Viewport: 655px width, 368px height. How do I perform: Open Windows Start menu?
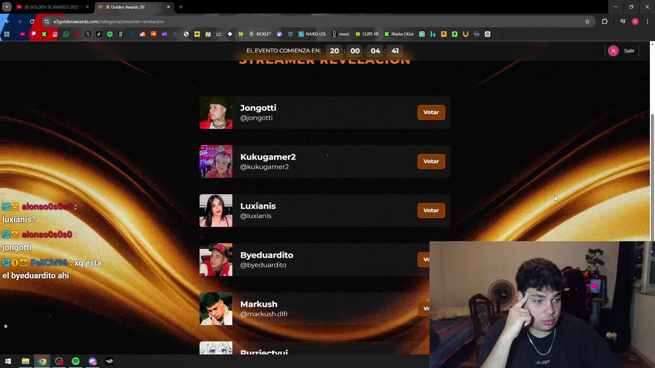click(x=8, y=361)
